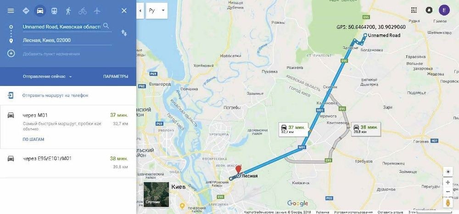Open the Pegman Street View figure
Screen dimensions: 459x214
[448, 203]
